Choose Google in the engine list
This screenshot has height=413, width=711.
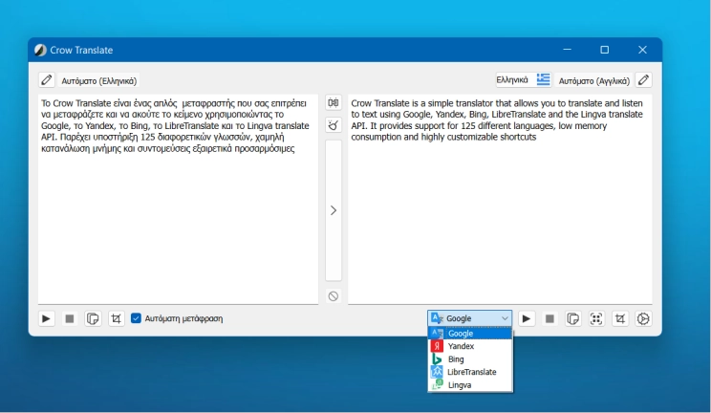pos(470,333)
